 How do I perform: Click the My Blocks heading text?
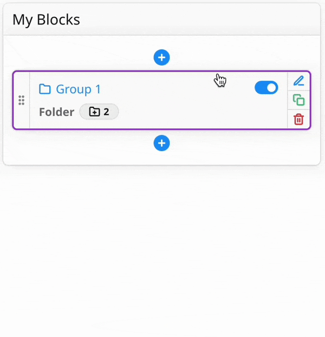point(46,20)
